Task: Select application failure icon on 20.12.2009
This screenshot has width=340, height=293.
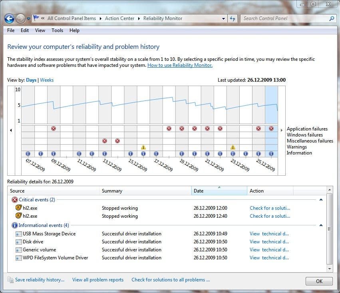Action: (x=195, y=128)
